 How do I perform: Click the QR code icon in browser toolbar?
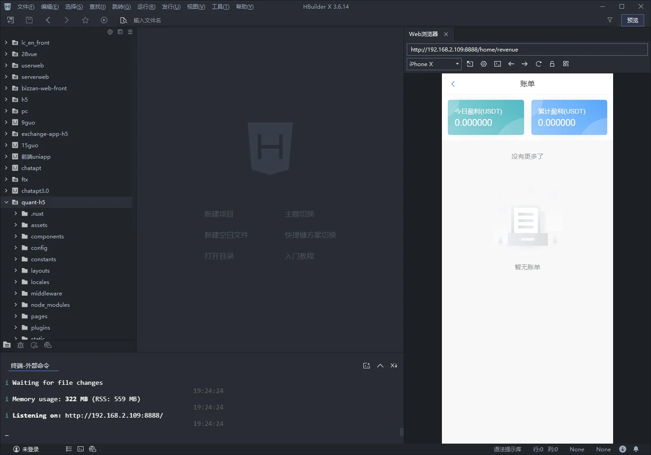tap(566, 64)
